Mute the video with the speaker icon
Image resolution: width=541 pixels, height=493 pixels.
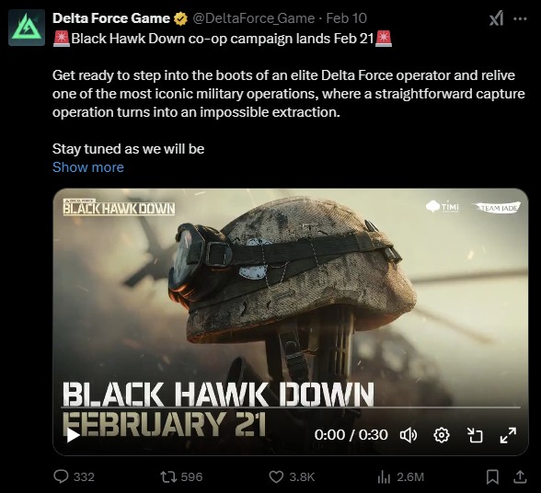click(x=409, y=435)
